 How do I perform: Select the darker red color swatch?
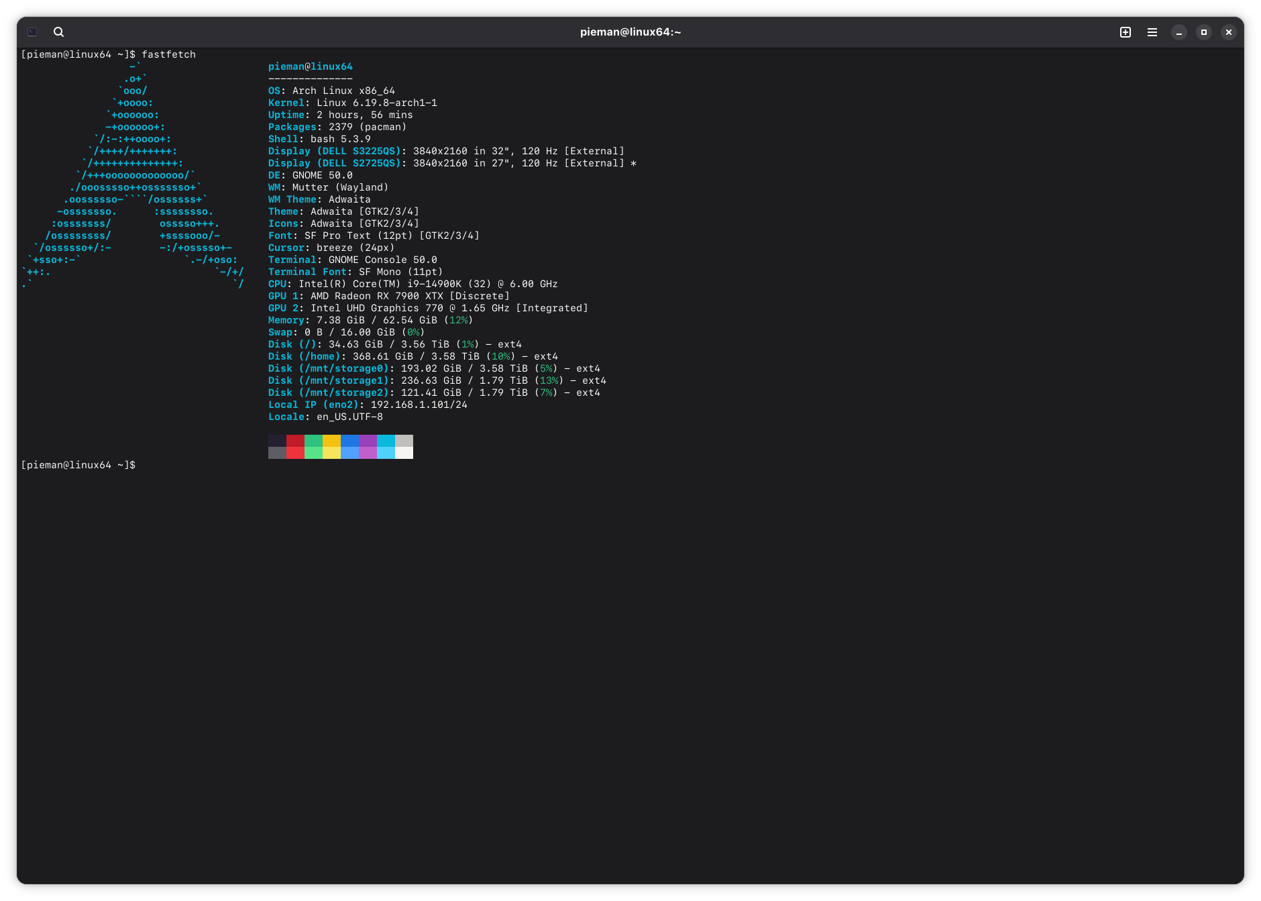pyautogui.click(x=295, y=441)
